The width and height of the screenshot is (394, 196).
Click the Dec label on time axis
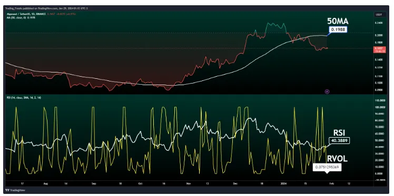coord(235,183)
